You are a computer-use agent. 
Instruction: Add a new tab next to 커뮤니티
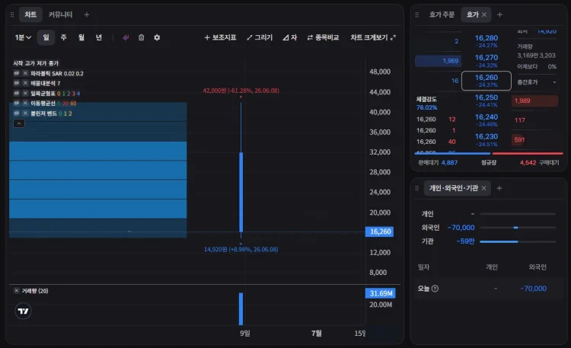click(87, 14)
